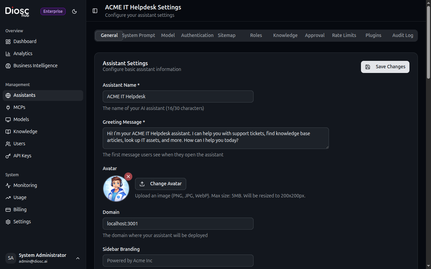Open Billing card icon
This screenshot has height=269, width=431.
point(8,209)
